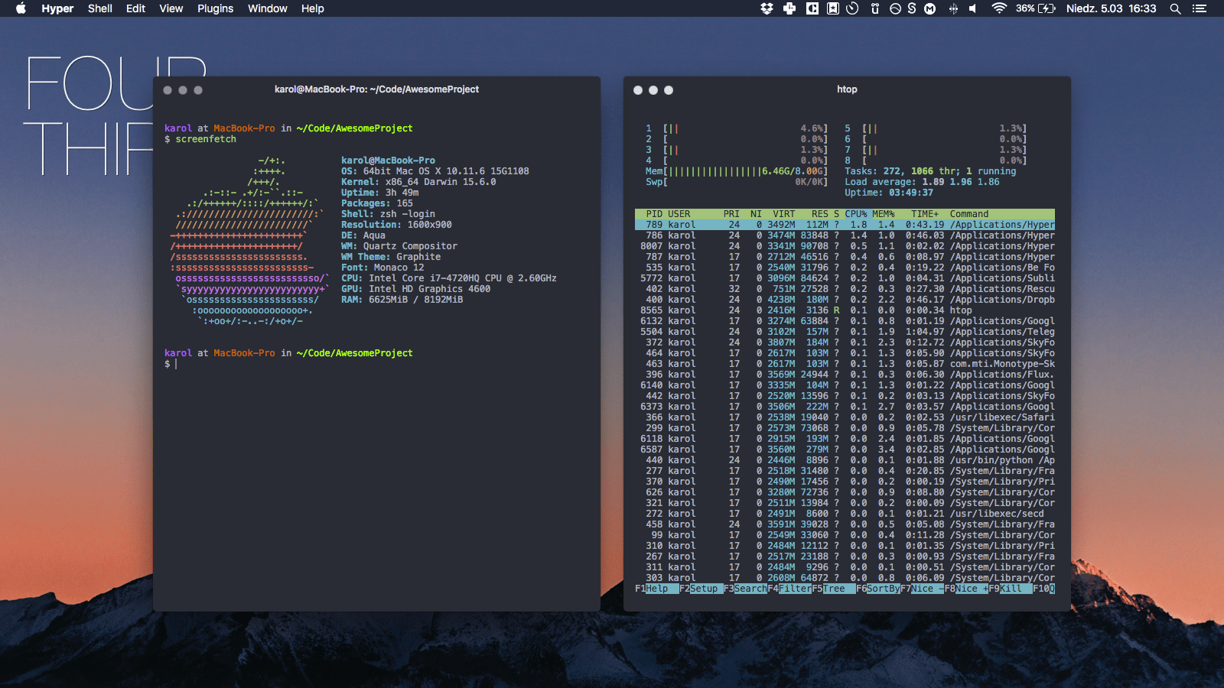Click the battery 36% indicator
Image resolution: width=1224 pixels, height=688 pixels.
1036,8
